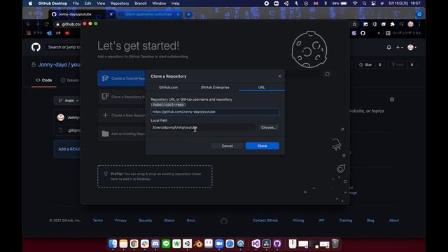
Task: Bookmark page with star icon in address bar
Action: pos(355,24)
